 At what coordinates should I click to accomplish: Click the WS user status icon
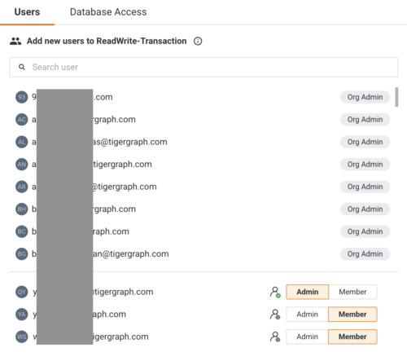[x=275, y=337]
